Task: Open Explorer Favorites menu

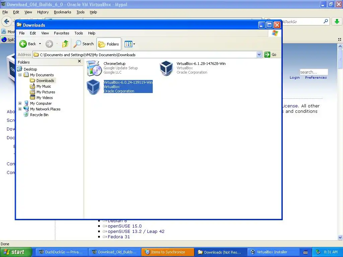Action: [62, 33]
